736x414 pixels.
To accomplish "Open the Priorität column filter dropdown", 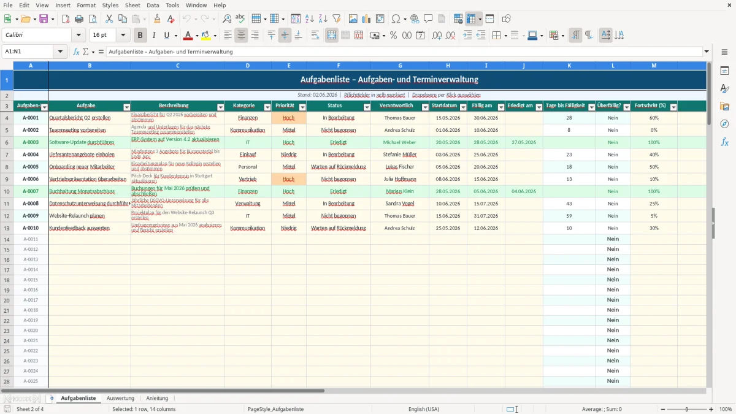I will tap(302, 107).
